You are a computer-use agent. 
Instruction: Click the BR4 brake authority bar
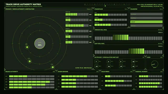tap(32, 85)
